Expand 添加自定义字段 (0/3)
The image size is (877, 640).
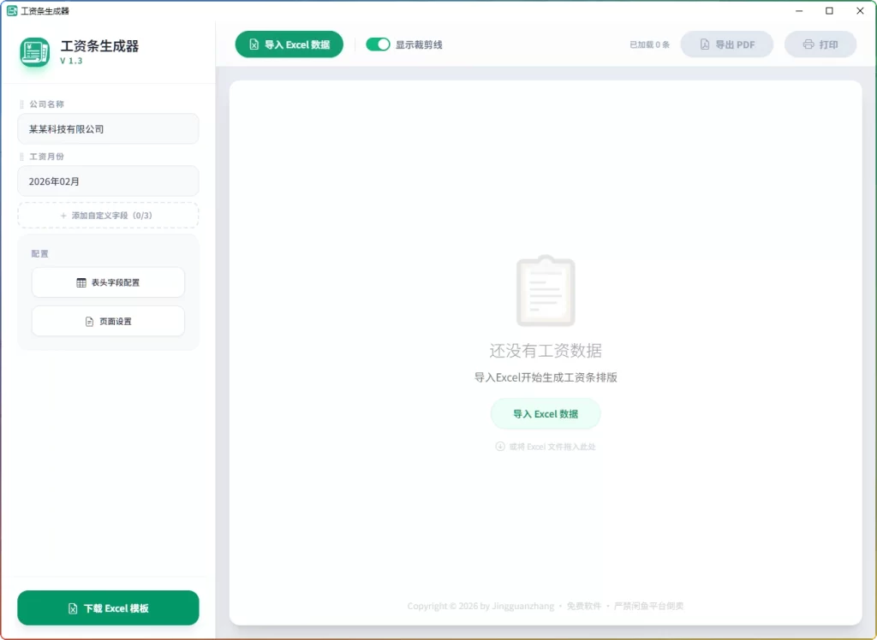tap(108, 215)
